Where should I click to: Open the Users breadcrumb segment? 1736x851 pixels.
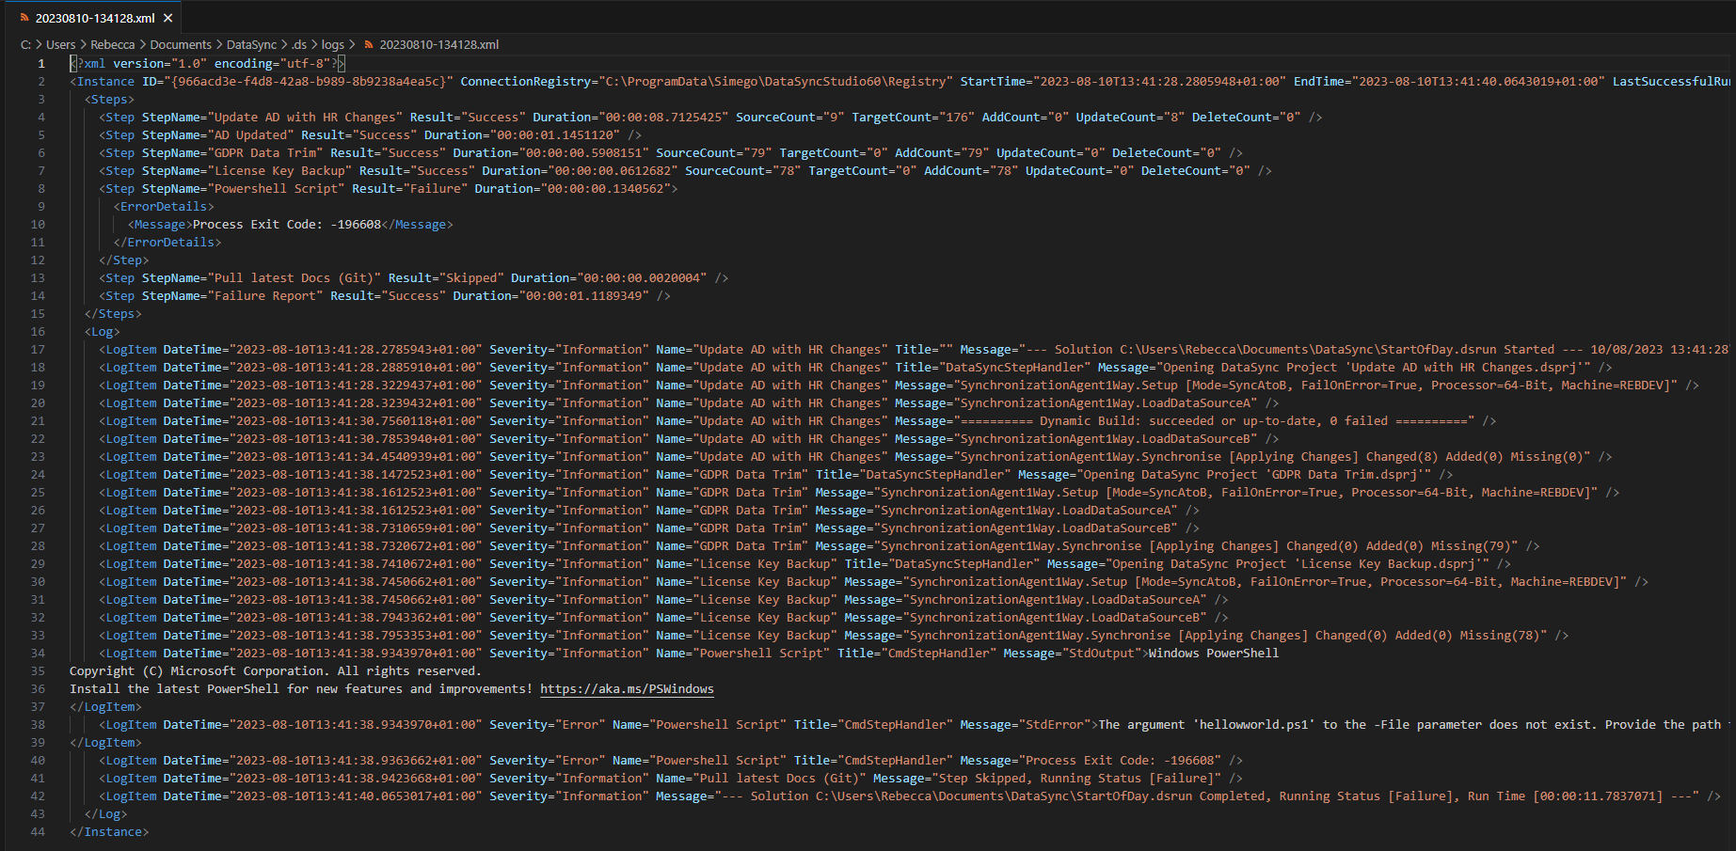(61, 44)
